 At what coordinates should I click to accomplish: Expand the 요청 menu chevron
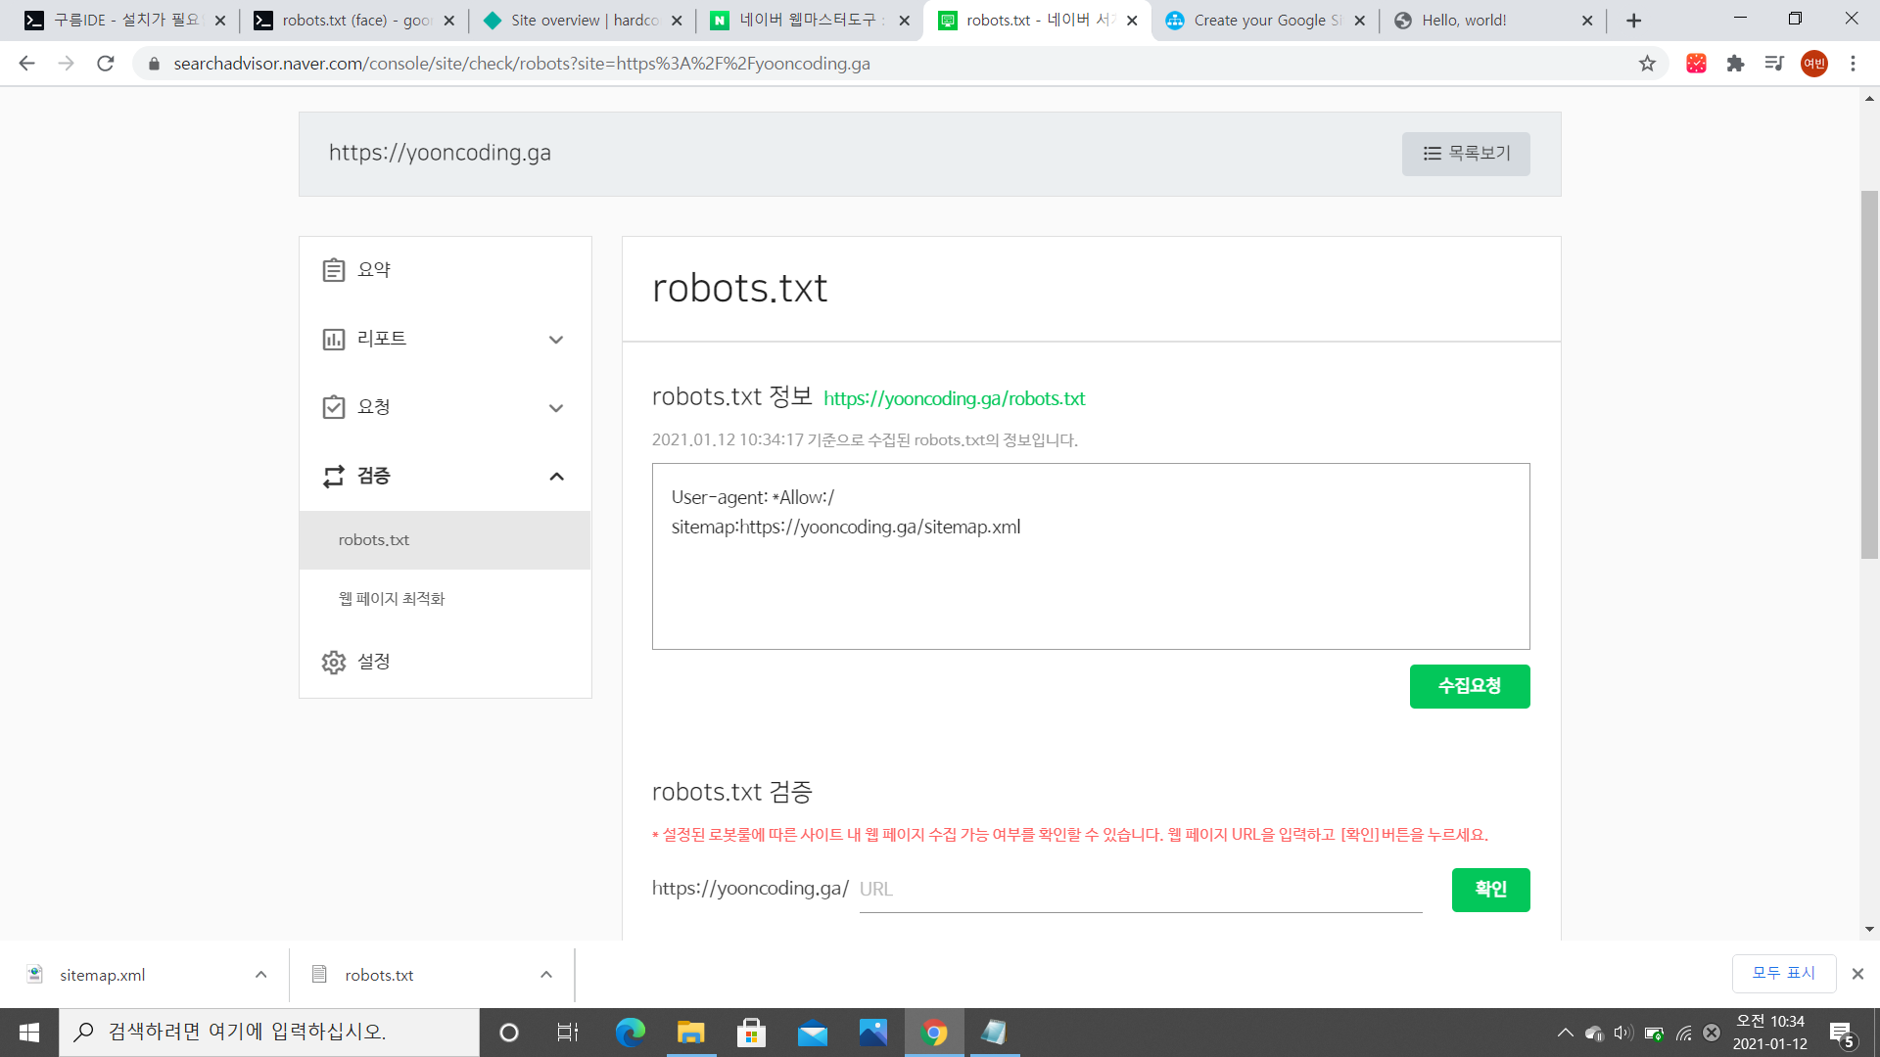click(556, 408)
